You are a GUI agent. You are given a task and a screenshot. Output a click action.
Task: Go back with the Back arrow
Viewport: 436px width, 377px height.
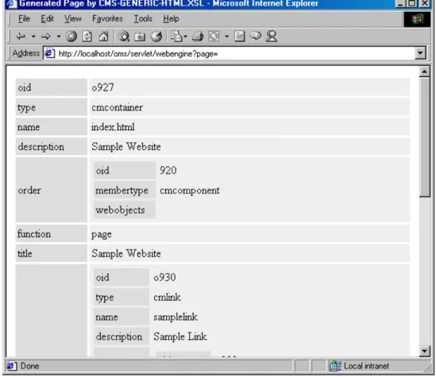point(21,37)
